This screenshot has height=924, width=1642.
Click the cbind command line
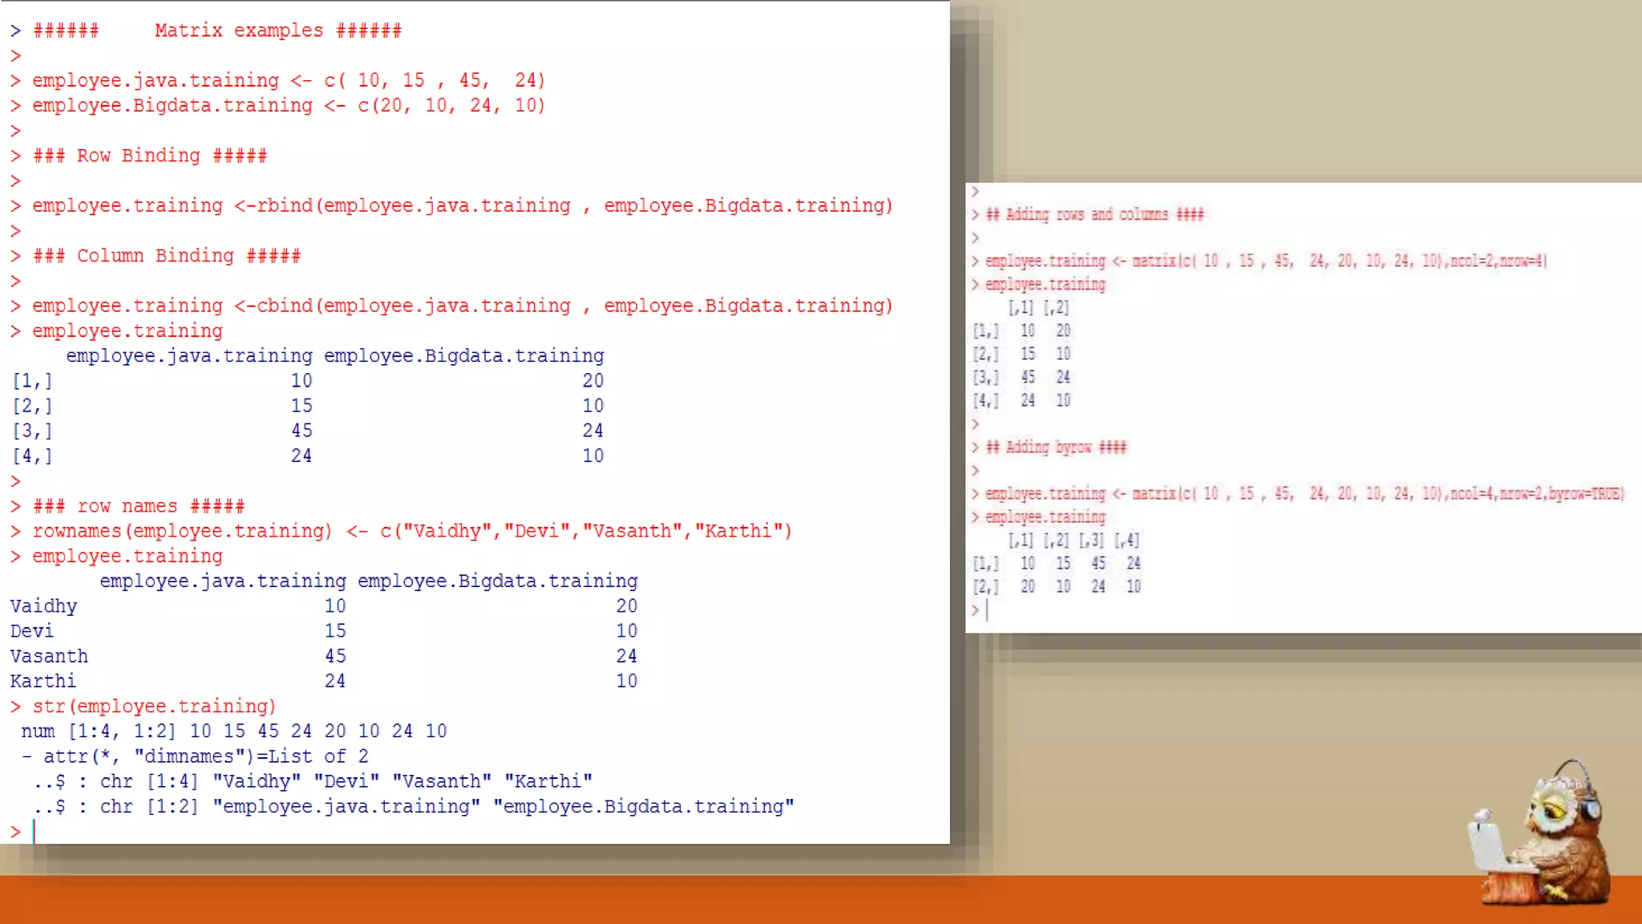coord(462,306)
